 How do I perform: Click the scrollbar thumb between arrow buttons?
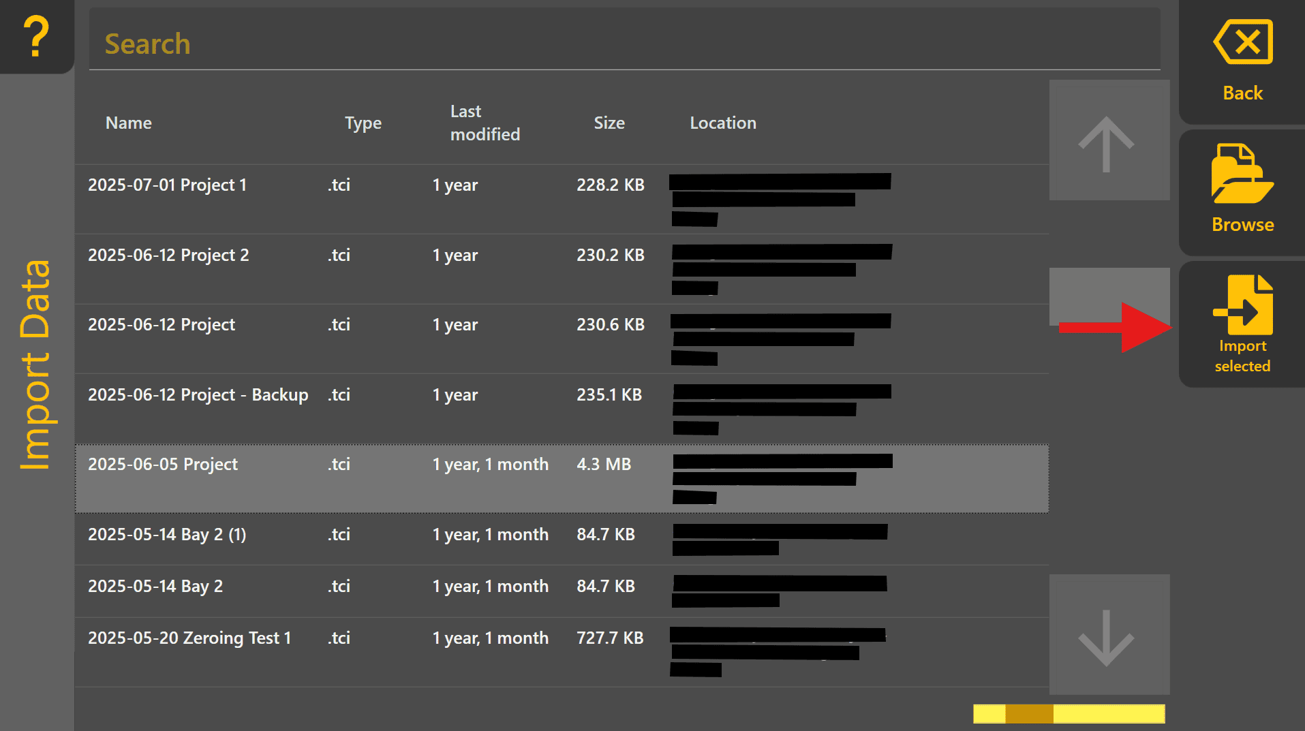(1109, 296)
